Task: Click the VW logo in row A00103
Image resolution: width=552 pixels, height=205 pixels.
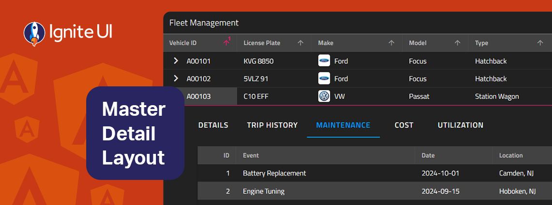Action: (x=324, y=96)
